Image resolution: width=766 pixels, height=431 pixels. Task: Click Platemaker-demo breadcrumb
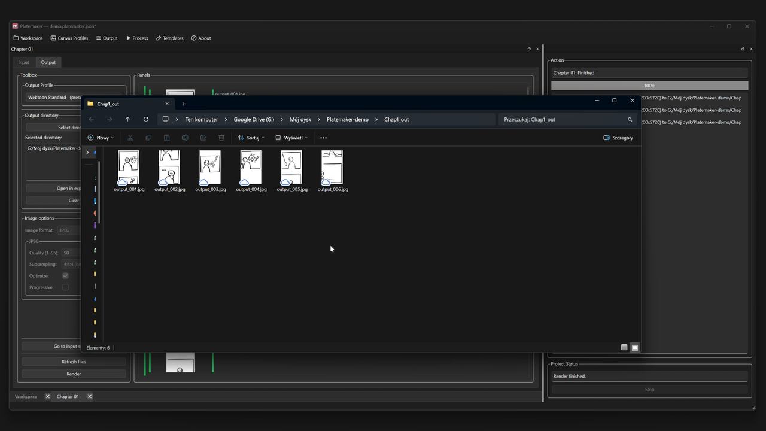[348, 119]
